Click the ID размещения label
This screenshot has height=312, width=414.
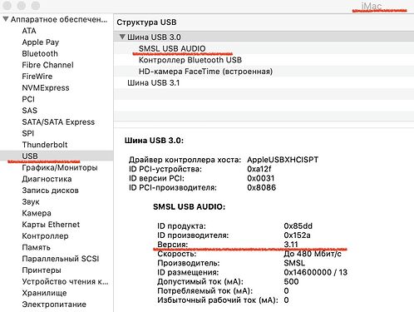(x=188, y=272)
